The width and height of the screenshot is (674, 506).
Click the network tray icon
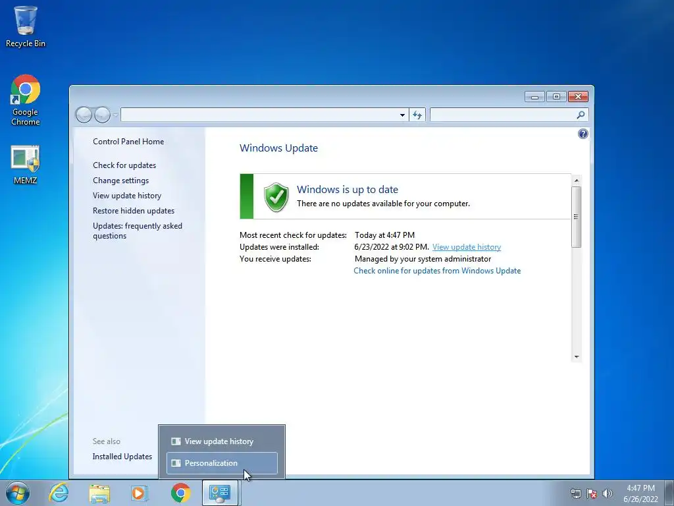[575, 493]
